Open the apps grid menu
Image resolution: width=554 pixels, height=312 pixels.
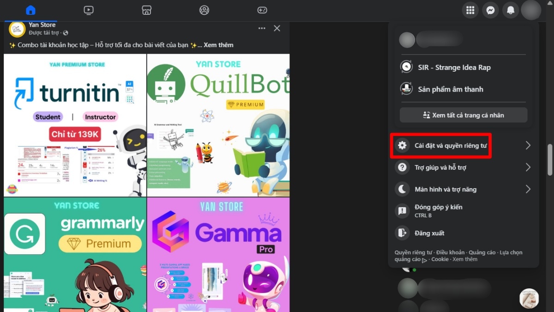[x=470, y=10]
